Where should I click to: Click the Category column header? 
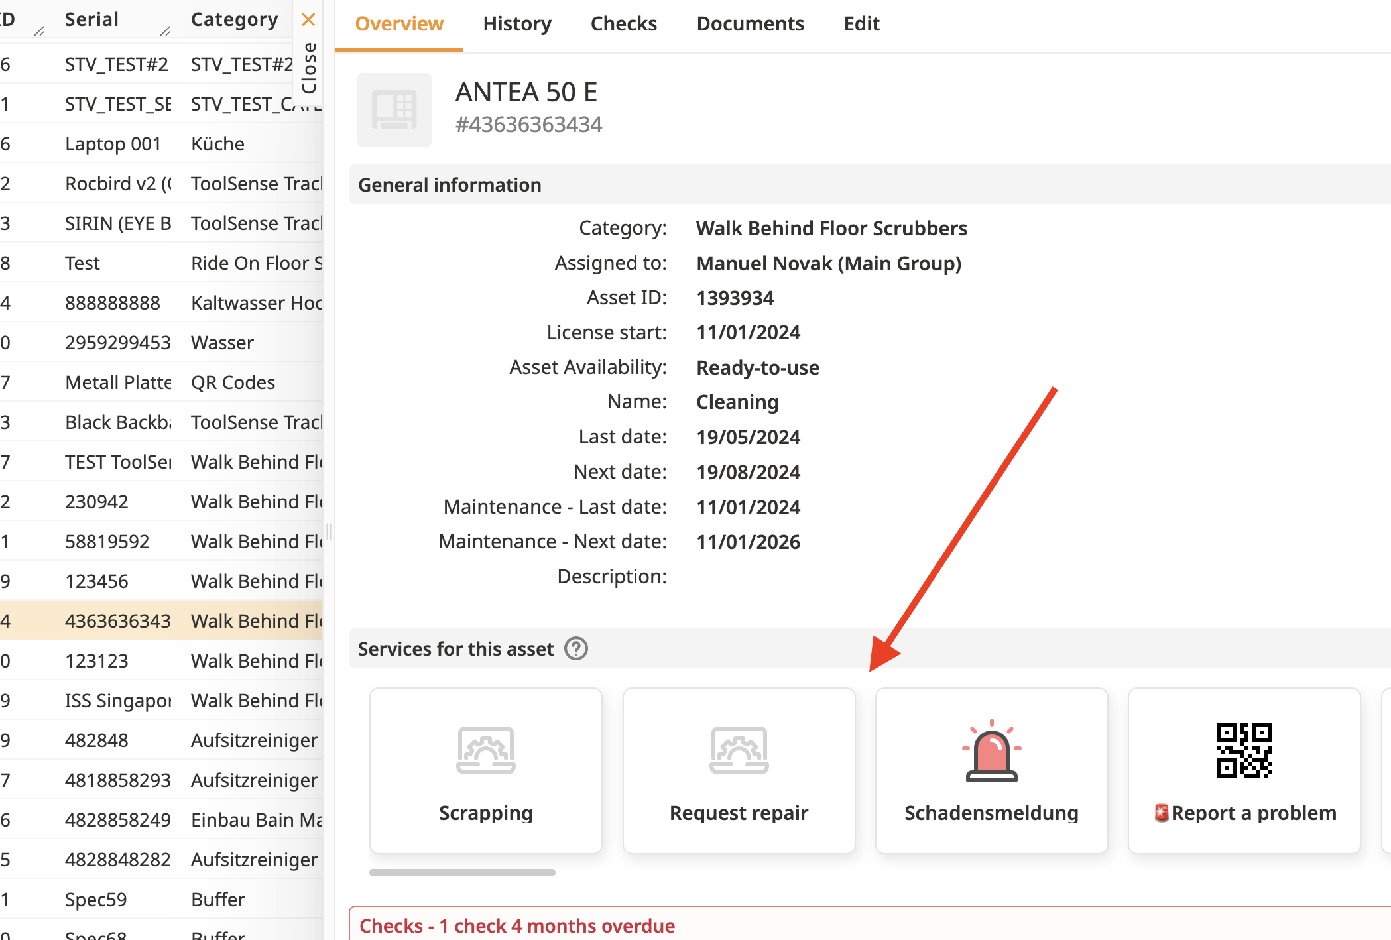(x=234, y=19)
